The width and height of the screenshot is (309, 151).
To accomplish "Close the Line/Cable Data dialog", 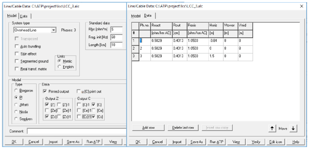I will pyautogui.click(x=301, y=6).
